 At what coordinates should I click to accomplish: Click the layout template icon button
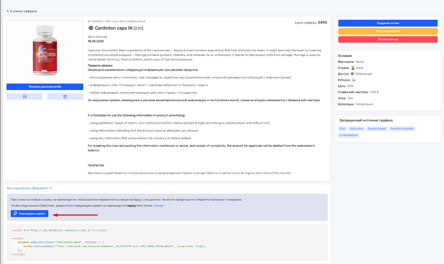coord(65,96)
